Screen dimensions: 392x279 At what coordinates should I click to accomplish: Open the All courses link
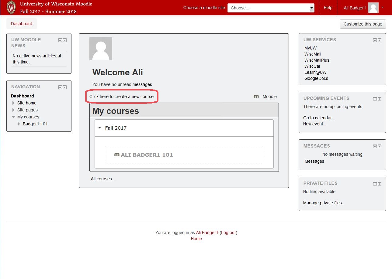(x=101, y=179)
